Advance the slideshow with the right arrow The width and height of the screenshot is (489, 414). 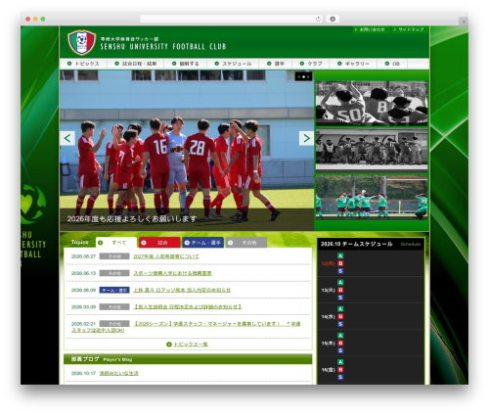click(306, 138)
